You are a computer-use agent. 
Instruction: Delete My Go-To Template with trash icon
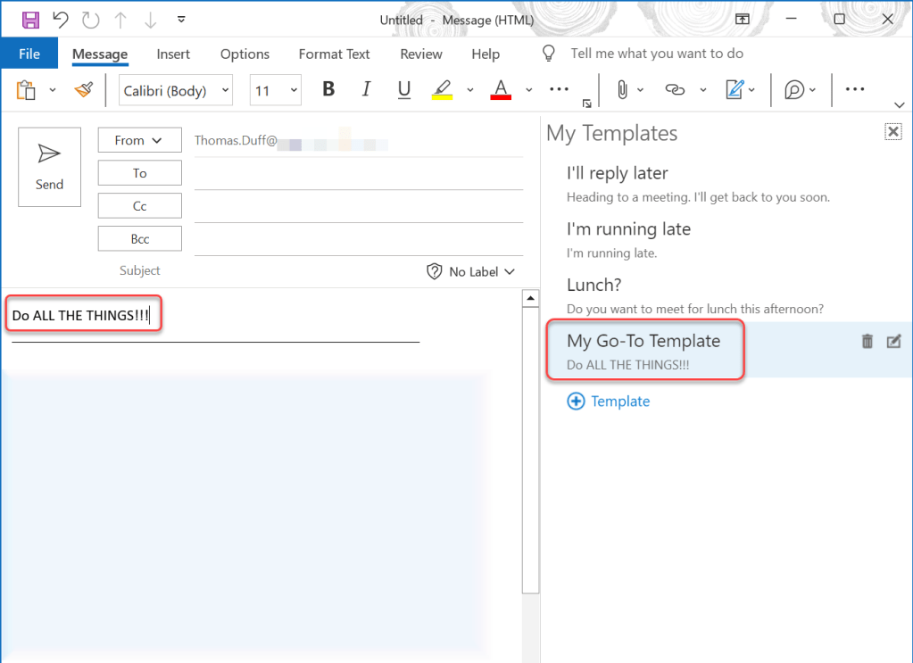(867, 341)
